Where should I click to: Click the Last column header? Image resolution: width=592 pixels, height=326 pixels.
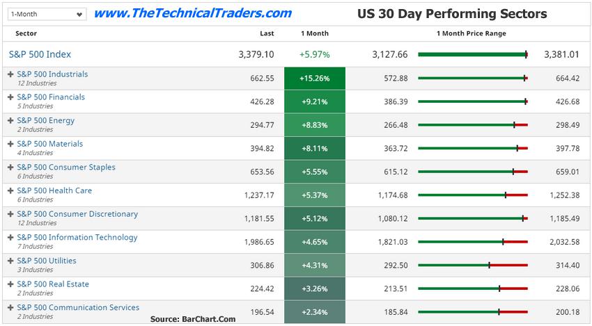pos(267,33)
